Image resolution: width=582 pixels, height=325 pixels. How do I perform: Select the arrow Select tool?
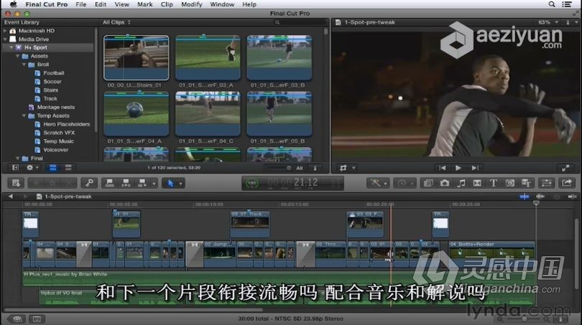170,183
